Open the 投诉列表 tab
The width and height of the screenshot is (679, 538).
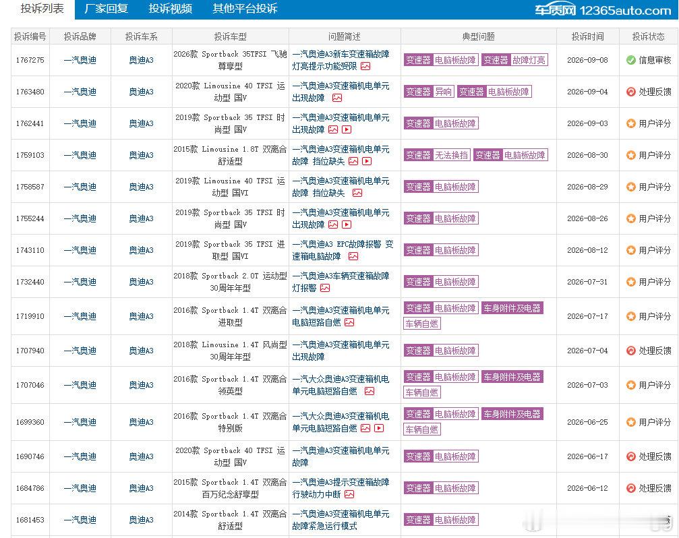coord(42,9)
